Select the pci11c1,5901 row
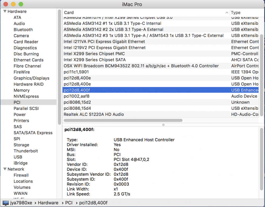Screen dimensions: 265x207 (161, 72)
